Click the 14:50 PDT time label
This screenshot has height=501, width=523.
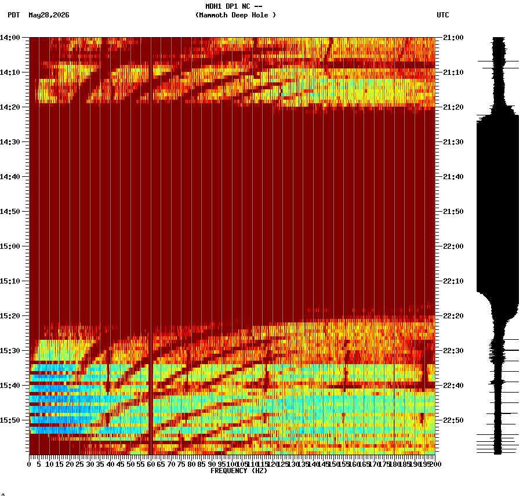[10, 212]
